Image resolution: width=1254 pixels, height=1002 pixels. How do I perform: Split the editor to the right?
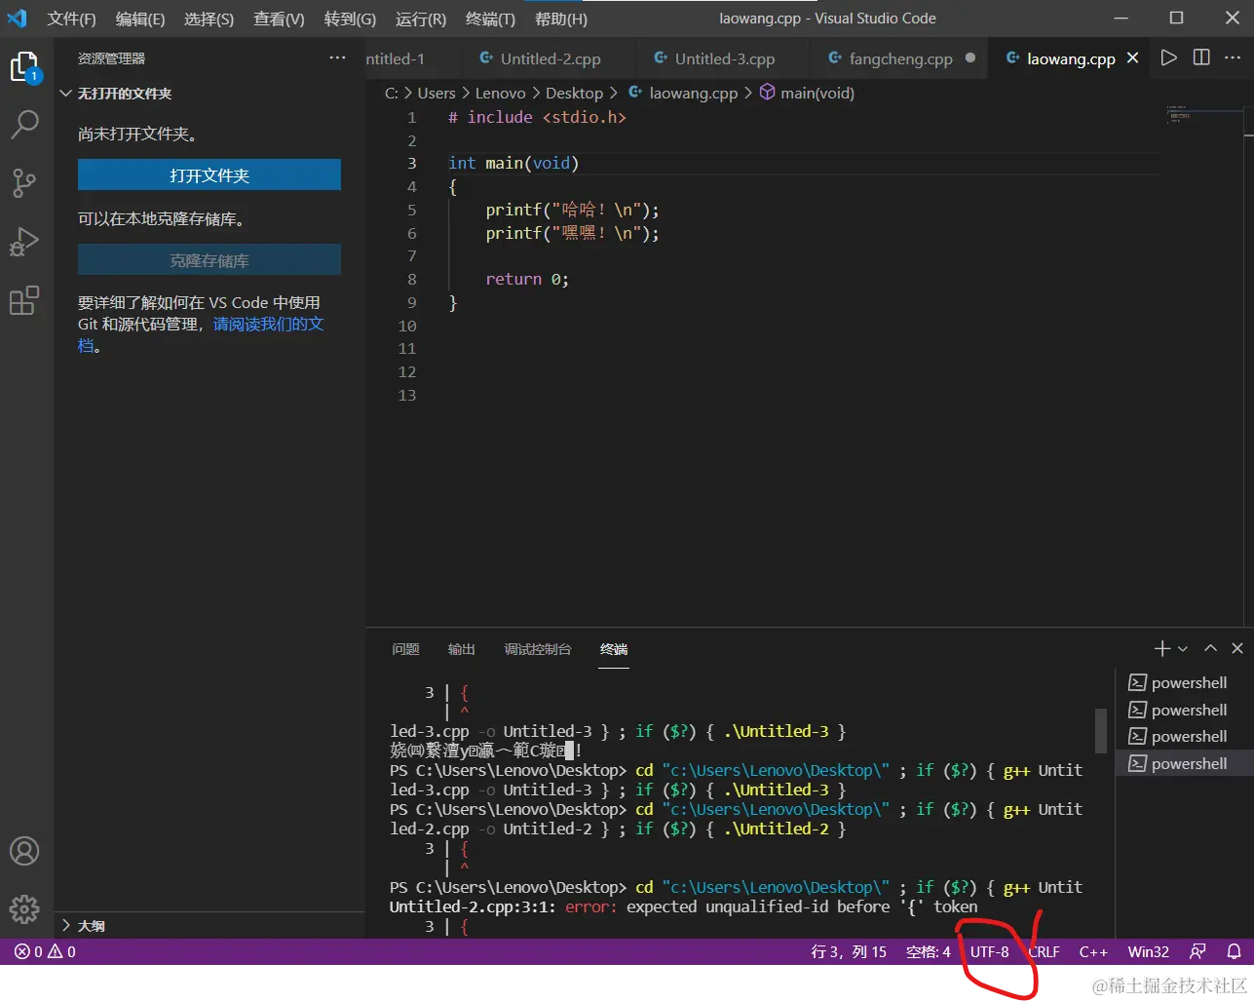point(1201,58)
